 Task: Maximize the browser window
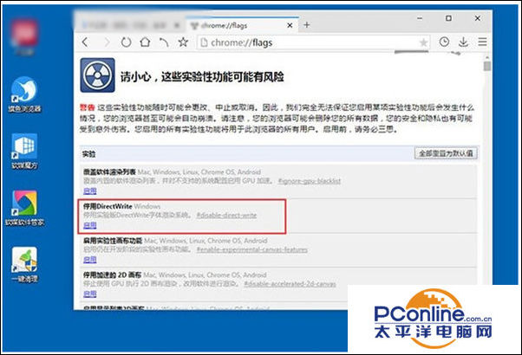[448, 18]
